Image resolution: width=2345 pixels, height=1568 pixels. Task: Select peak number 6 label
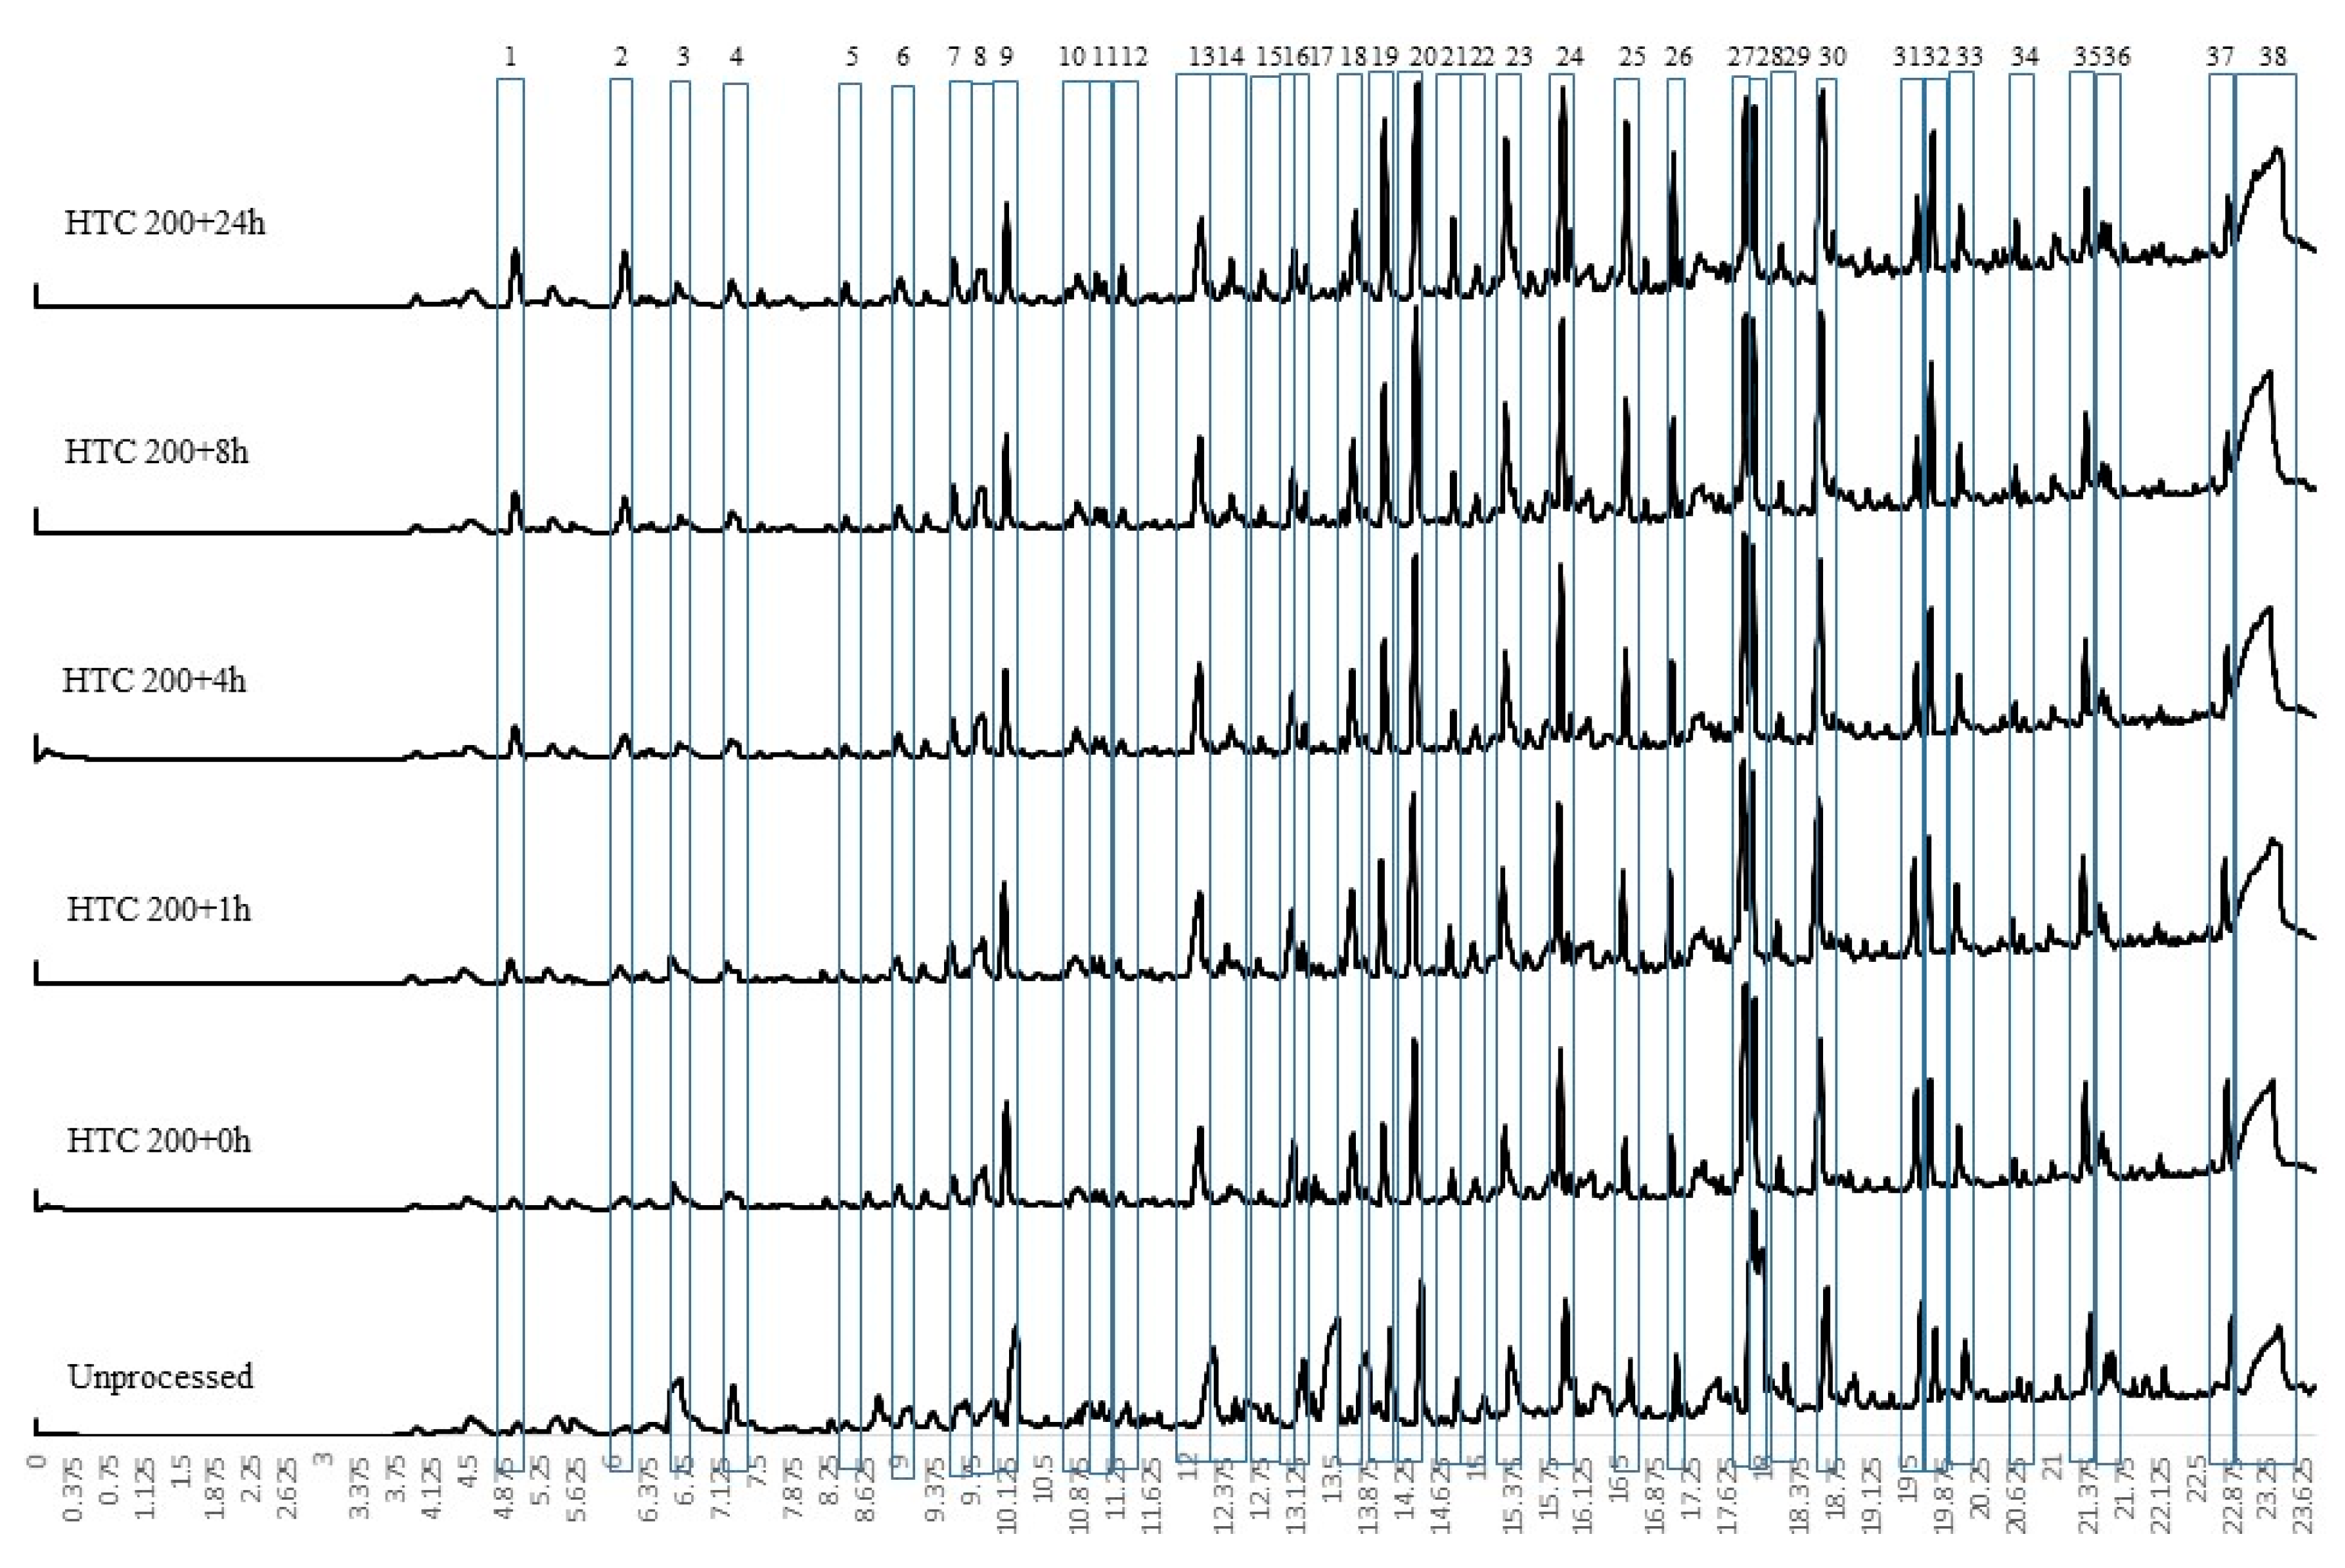tap(903, 57)
